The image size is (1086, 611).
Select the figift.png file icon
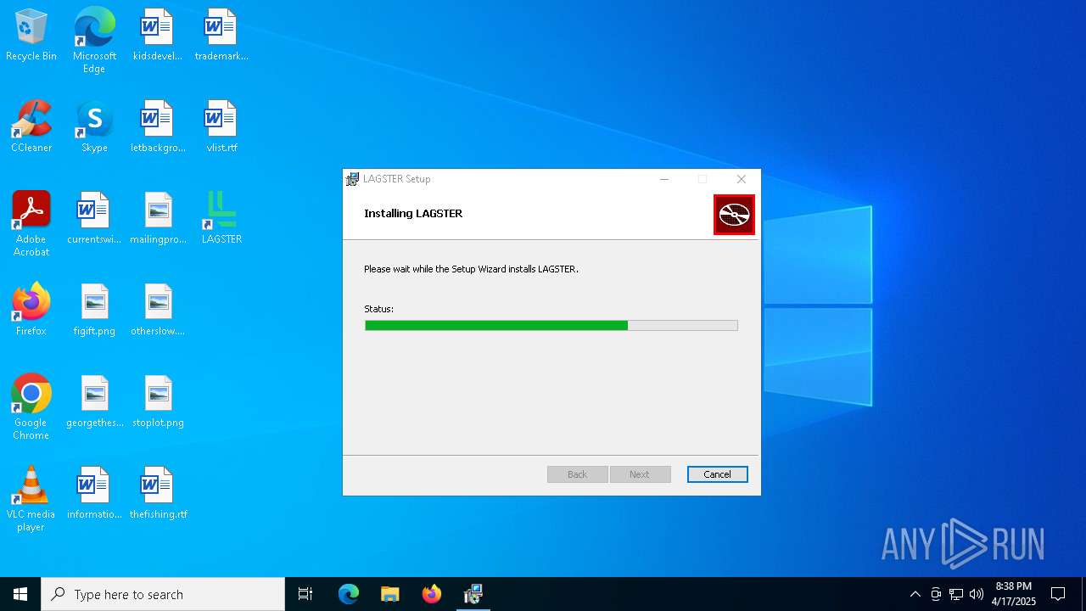click(94, 310)
